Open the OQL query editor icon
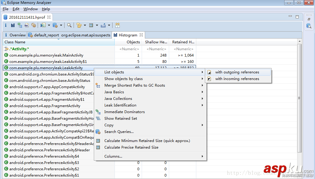315x179 pixels. (27, 25)
